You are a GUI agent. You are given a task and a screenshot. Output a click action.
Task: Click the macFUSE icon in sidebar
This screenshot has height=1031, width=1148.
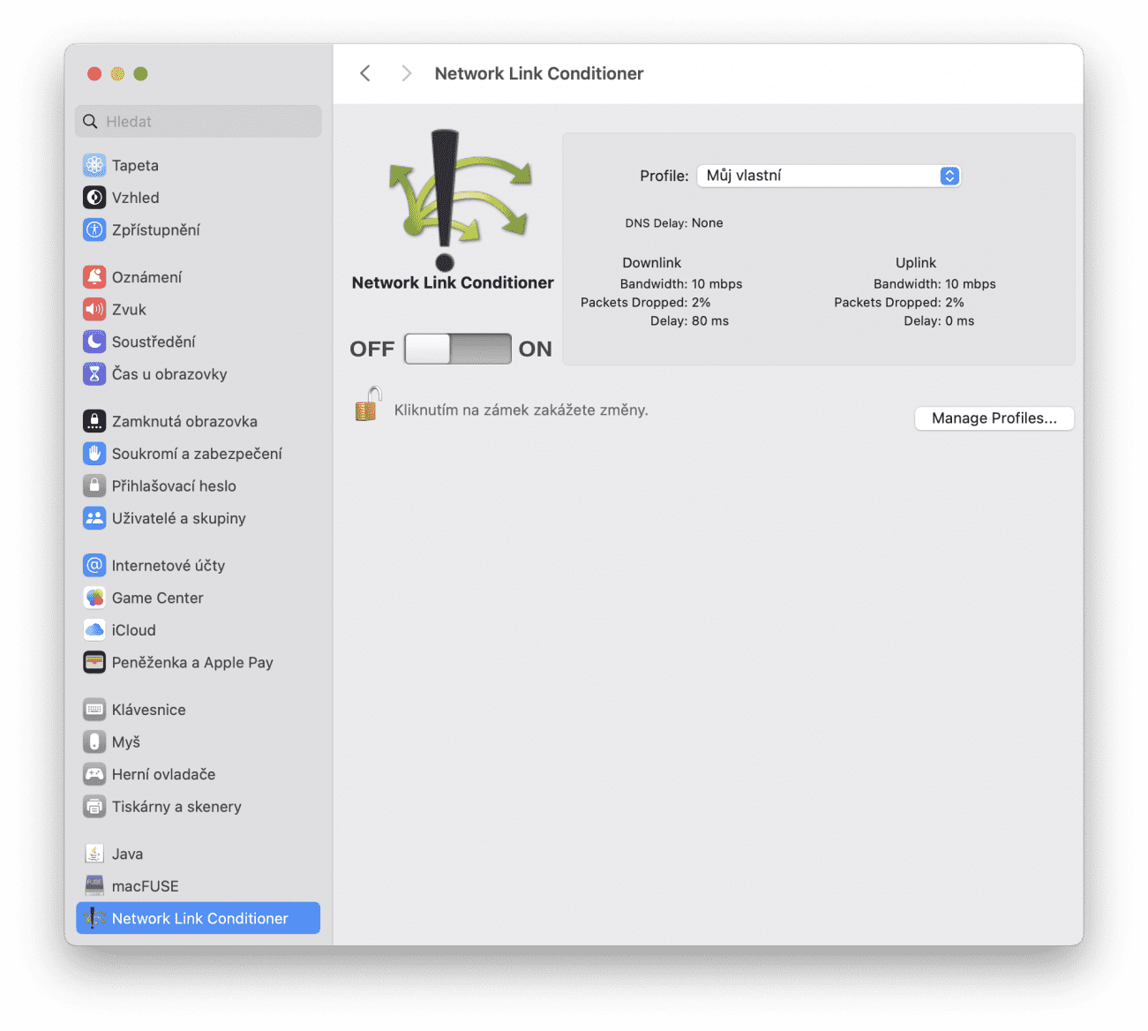click(x=94, y=886)
